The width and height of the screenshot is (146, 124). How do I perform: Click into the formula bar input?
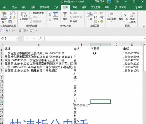93,39
